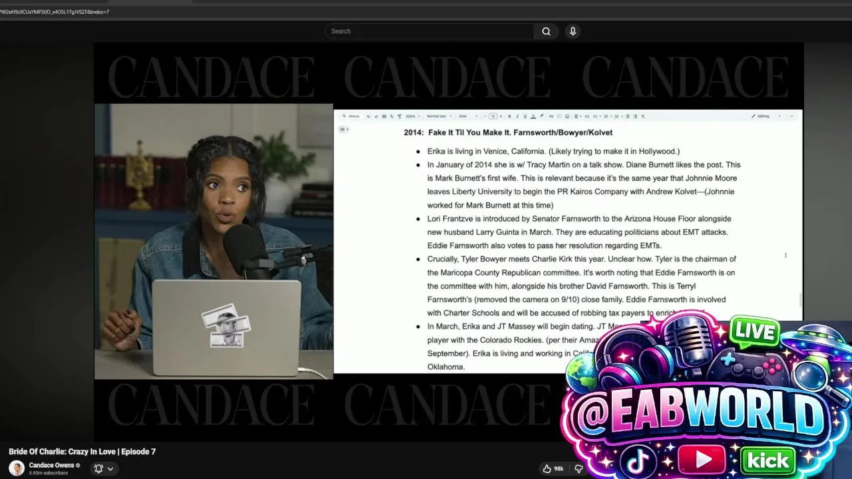Open the Candace Owens channel avatar

(x=17, y=468)
